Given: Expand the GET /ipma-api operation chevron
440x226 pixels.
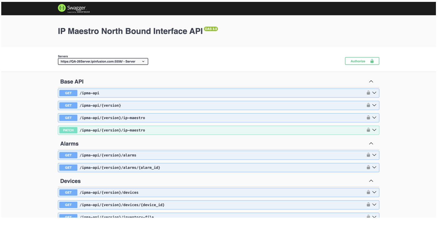Looking at the screenshot, I should click(x=374, y=93).
